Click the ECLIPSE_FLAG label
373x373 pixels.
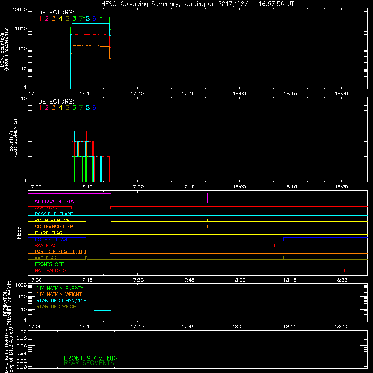point(51,239)
